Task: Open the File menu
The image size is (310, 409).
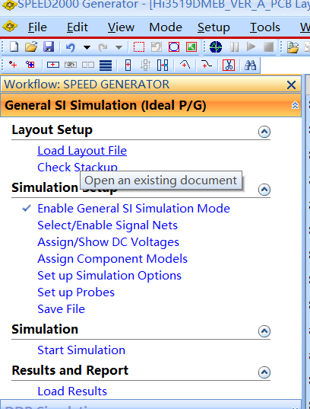Action: tap(37, 27)
